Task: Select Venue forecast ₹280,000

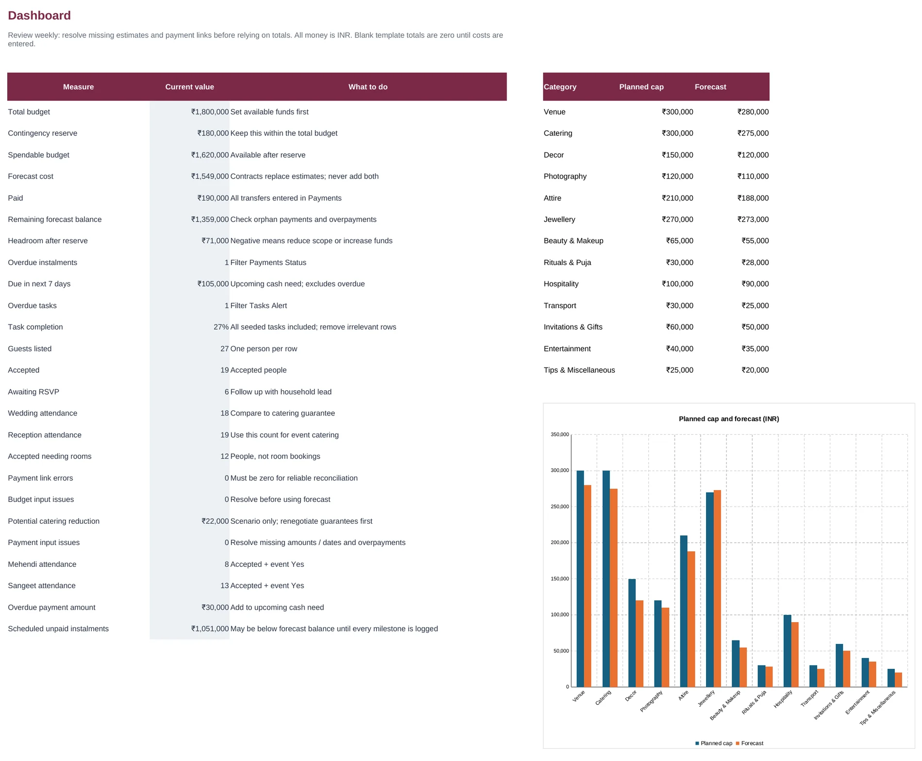Action: (753, 112)
